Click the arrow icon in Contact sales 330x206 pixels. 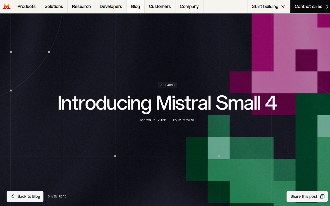click(327, 7)
